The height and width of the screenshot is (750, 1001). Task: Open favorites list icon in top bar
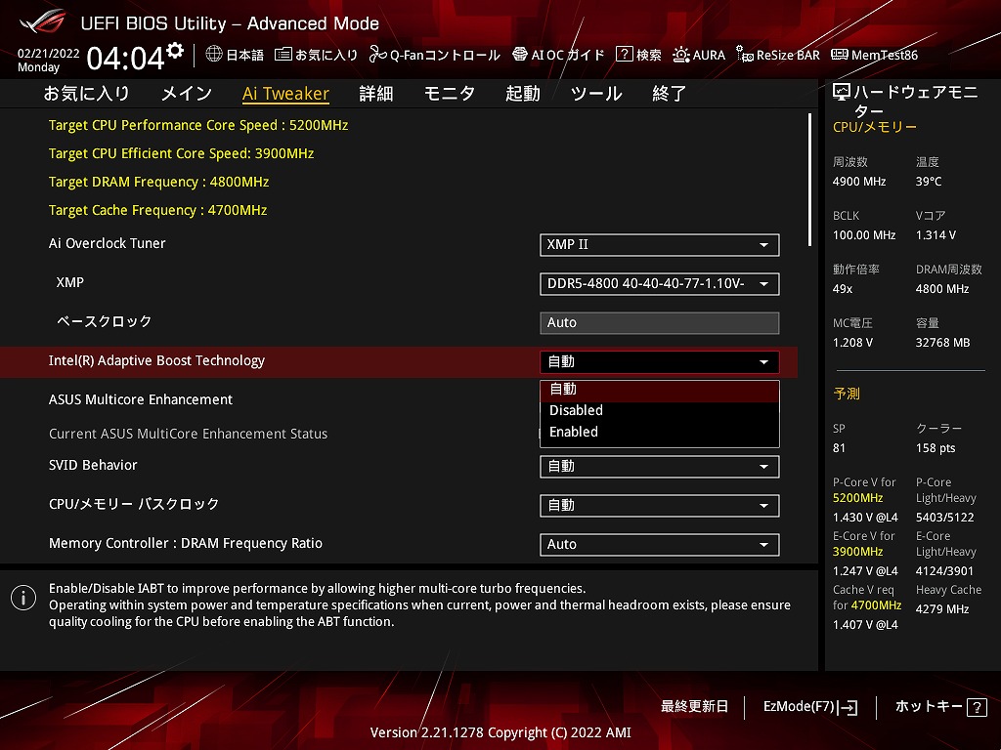click(x=283, y=55)
